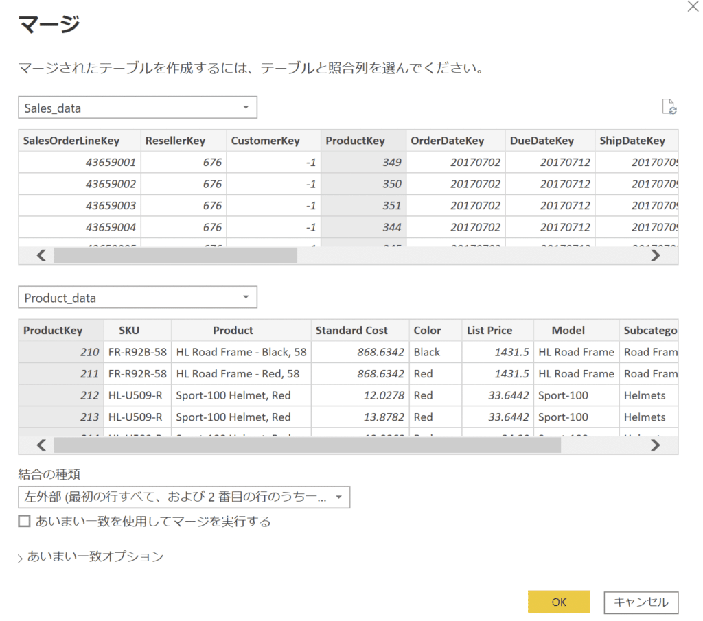Select ProductKey column in Product_data table
The height and width of the screenshot is (621, 703).
pyautogui.click(x=54, y=330)
